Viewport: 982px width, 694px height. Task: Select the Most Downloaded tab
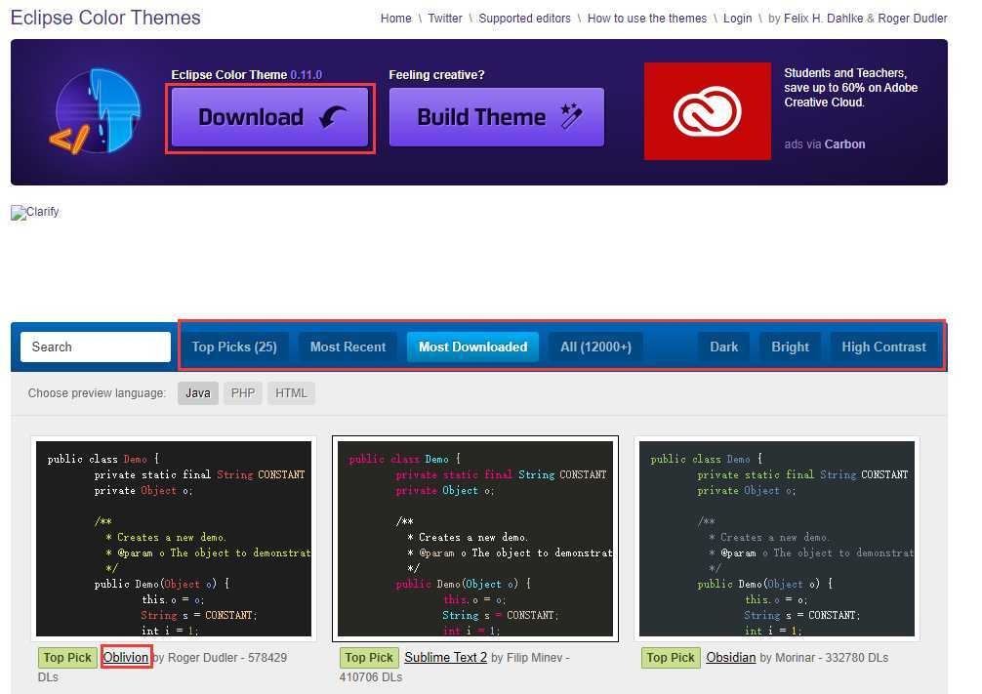[x=472, y=347]
